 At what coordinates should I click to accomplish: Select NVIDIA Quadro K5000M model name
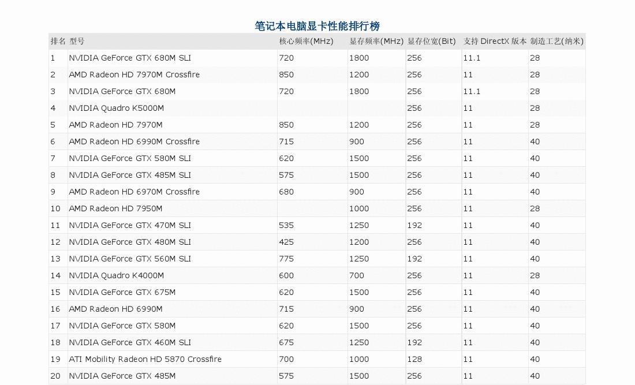coord(116,108)
